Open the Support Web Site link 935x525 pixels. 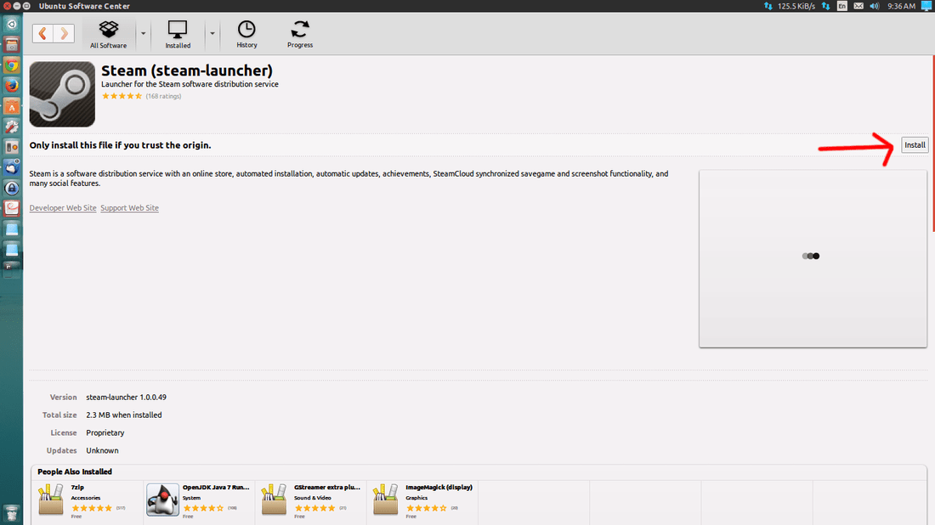point(129,208)
